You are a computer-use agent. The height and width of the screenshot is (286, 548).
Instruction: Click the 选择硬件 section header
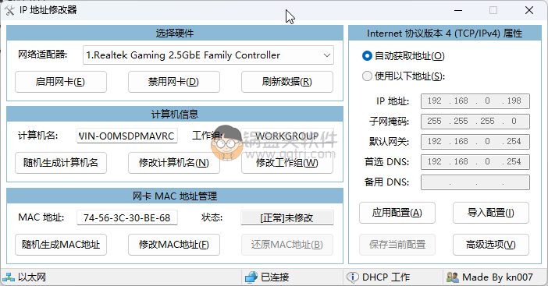click(x=175, y=34)
